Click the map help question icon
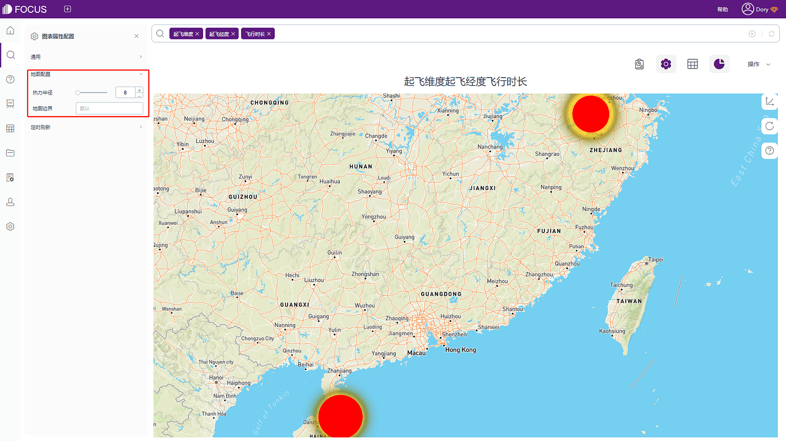Viewport: 786px width, 441px height. (x=770, y=151)
